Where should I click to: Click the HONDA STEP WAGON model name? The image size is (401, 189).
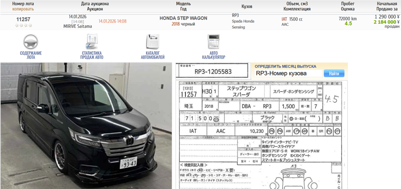(x=183, y=18)
